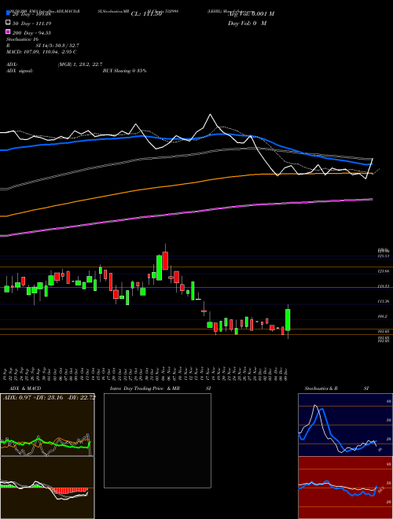
Task: Click the CL: 111.50 closing price value
Action: (146, 14)
